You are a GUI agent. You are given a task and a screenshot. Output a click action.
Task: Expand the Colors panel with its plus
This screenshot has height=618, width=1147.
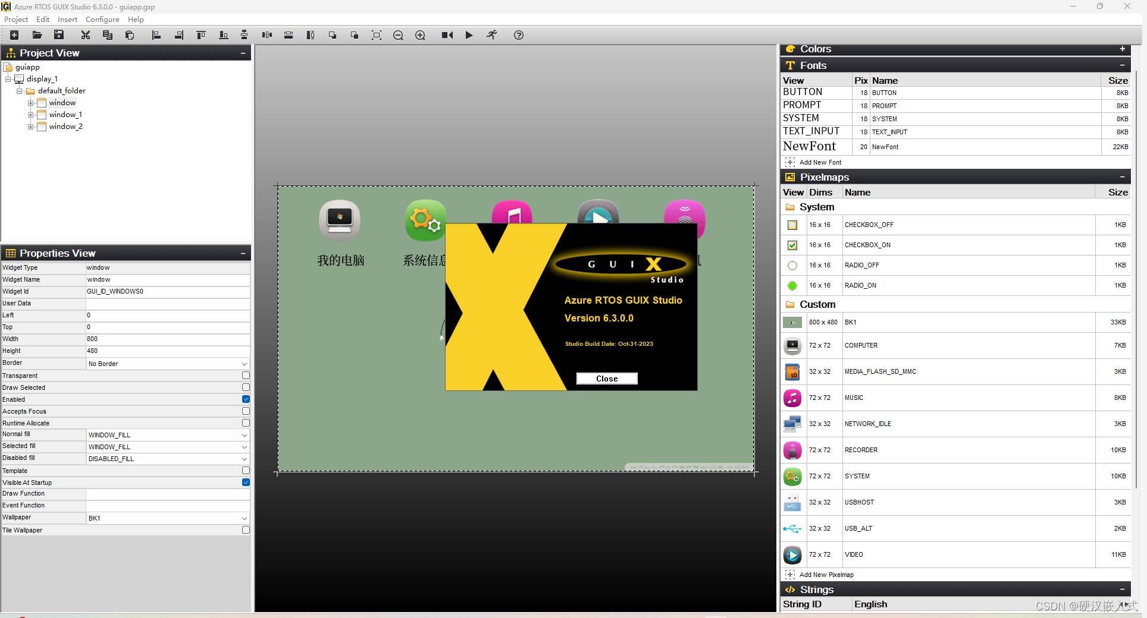tap(1123, 49)
